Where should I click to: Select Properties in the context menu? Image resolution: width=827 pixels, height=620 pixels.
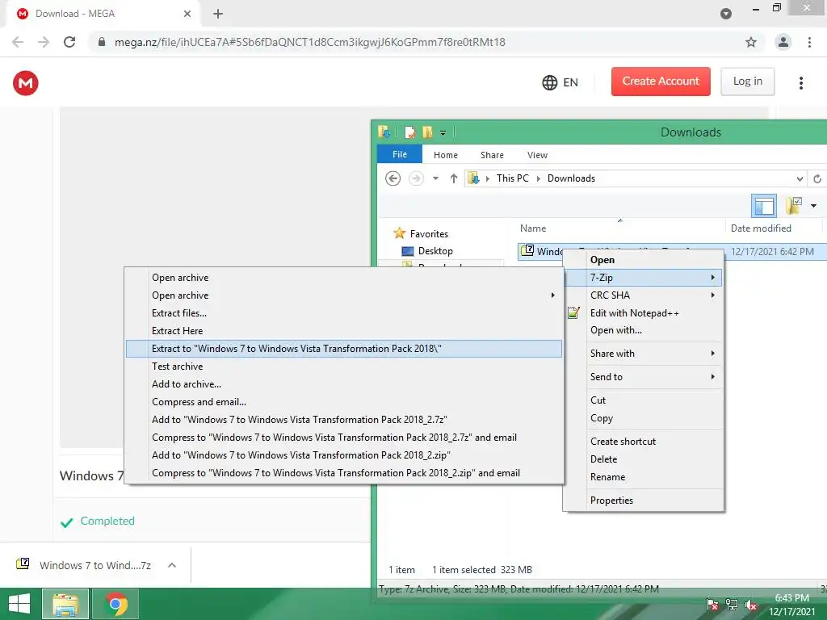click(x=643, y=501)
